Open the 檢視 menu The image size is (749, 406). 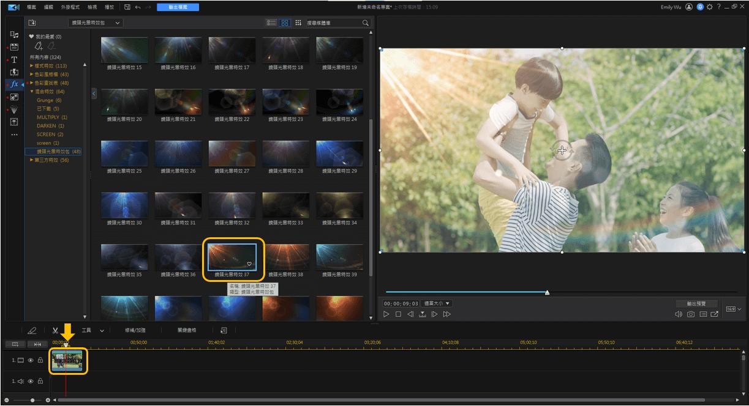[x=92, y=7]
